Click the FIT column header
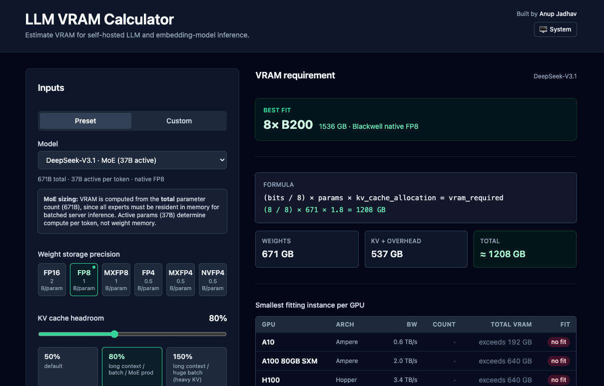Viewport: 604px width, 386px height. (565, 324)
